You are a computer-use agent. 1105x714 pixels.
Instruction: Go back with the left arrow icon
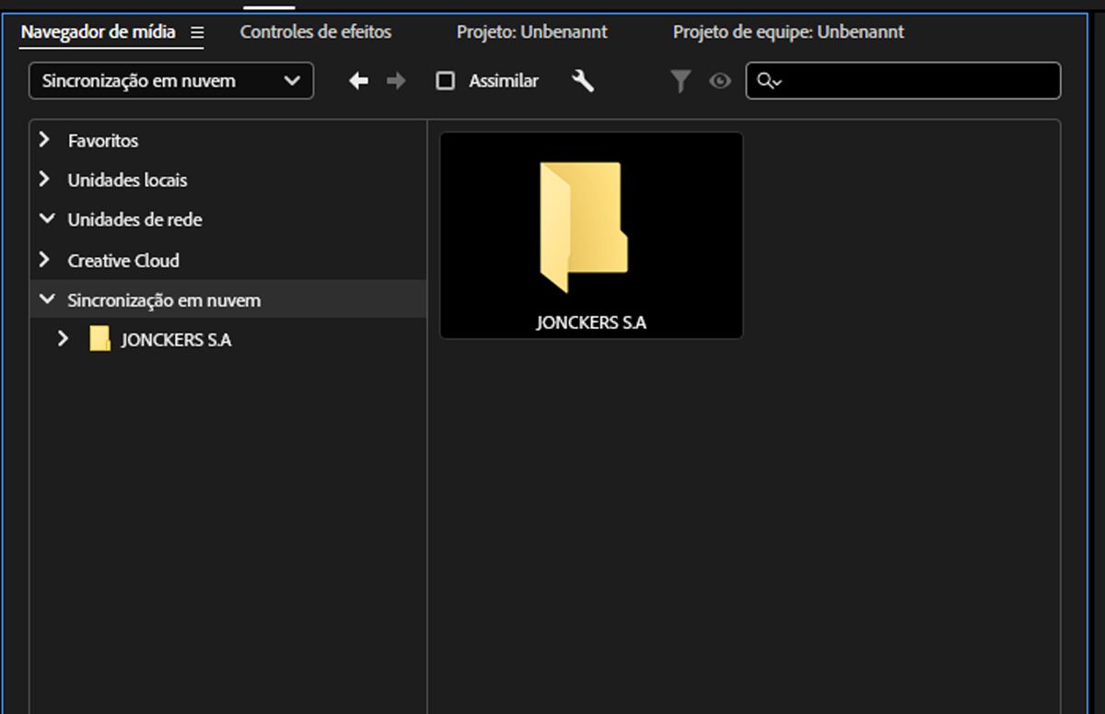point(359,81)
